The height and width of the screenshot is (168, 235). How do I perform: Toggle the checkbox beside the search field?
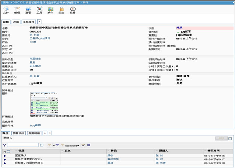[42, 145]
